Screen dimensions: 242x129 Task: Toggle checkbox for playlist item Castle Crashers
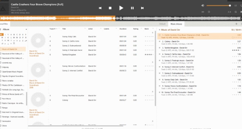coord(160,35)
